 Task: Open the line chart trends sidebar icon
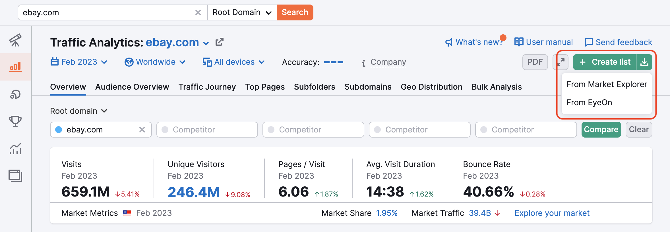pyautogui.click(x=15, y=149)
